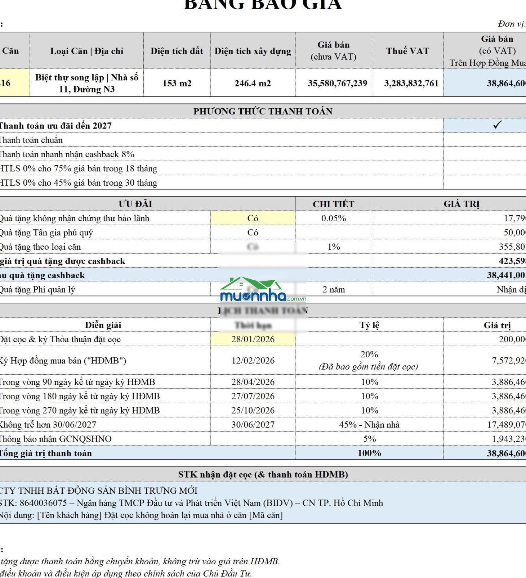
Task: Select the "100%" total rate cell
Action: click(369, 453)
